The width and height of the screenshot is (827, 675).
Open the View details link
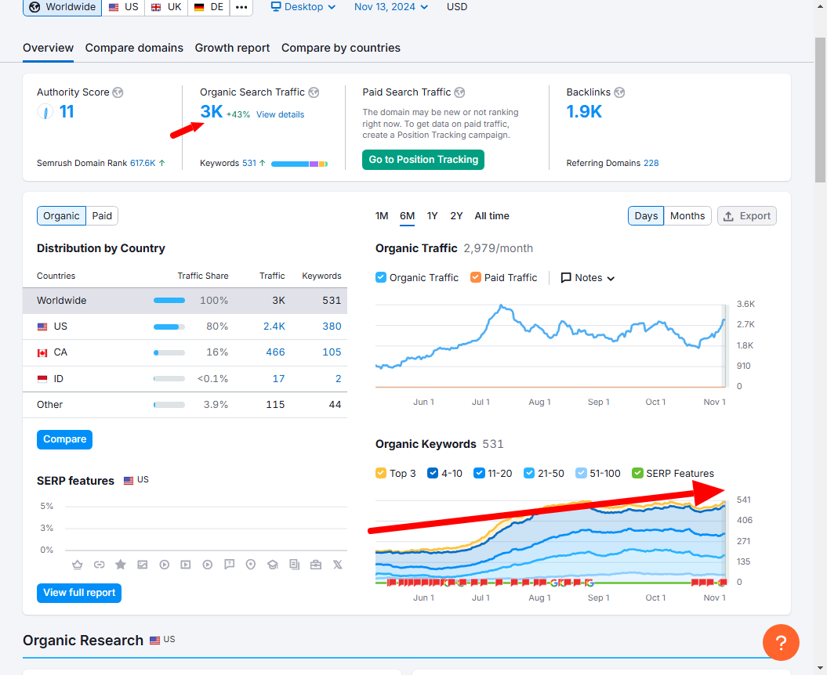click(x=280, y=115)
